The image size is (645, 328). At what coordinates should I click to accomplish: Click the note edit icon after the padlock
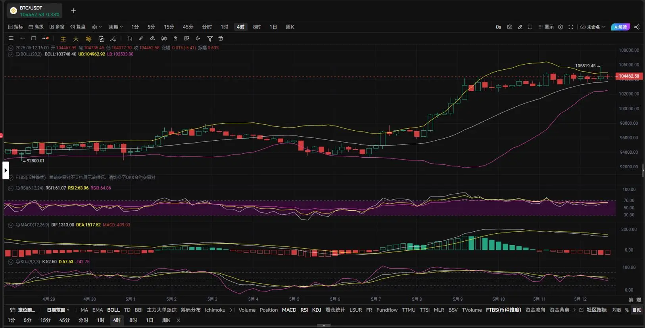click(x=186, y=38)
